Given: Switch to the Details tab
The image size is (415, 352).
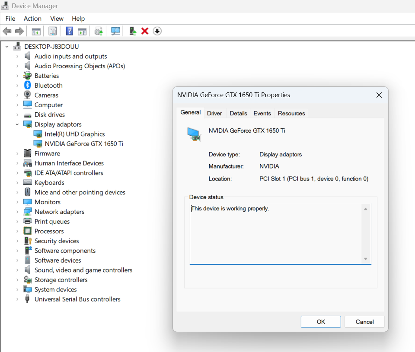Looking at the screenshot, I should [x=238, y=113].
